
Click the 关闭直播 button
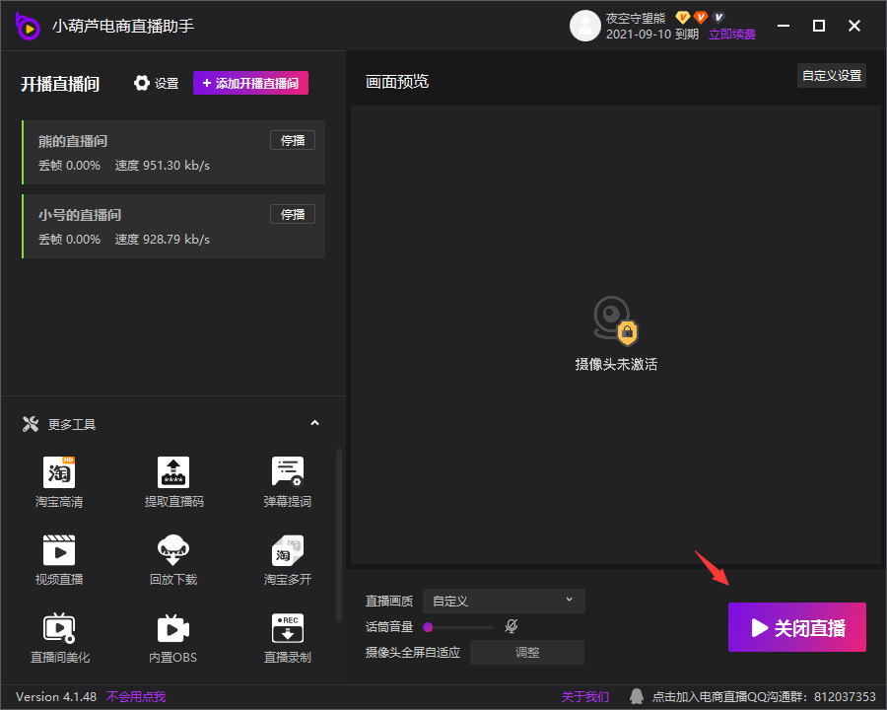coord(797,627)
